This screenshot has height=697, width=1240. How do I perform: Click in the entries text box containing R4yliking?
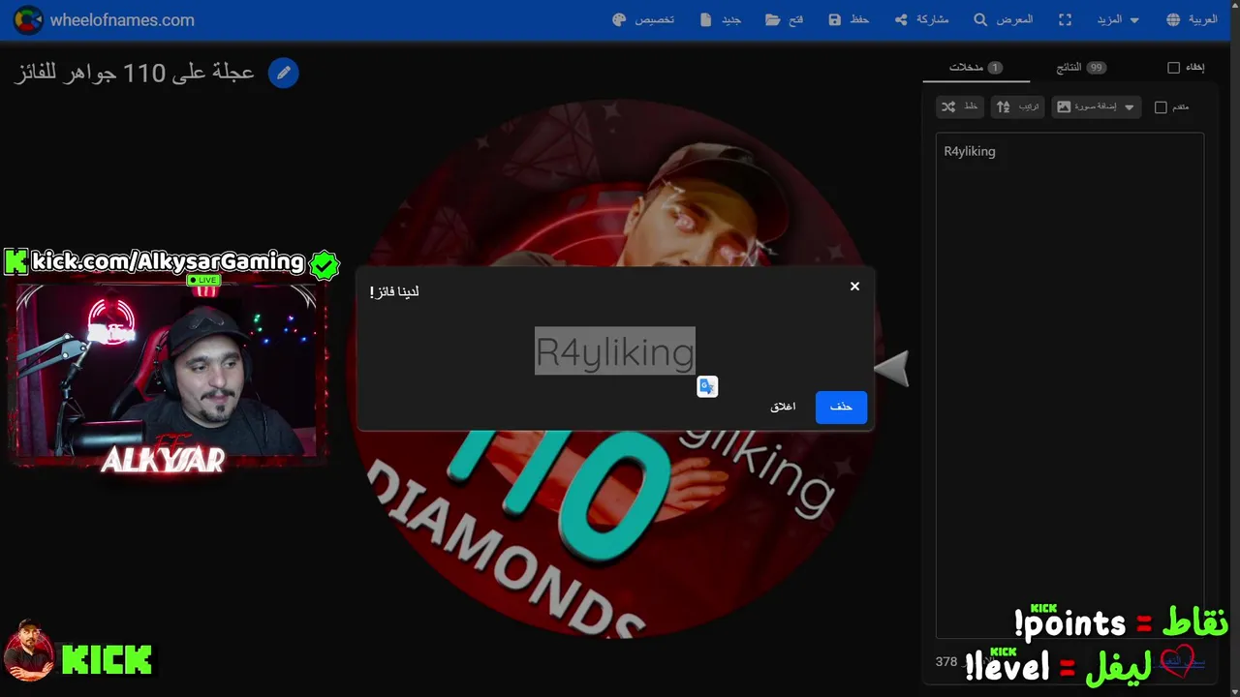(x=1069, y=385)
